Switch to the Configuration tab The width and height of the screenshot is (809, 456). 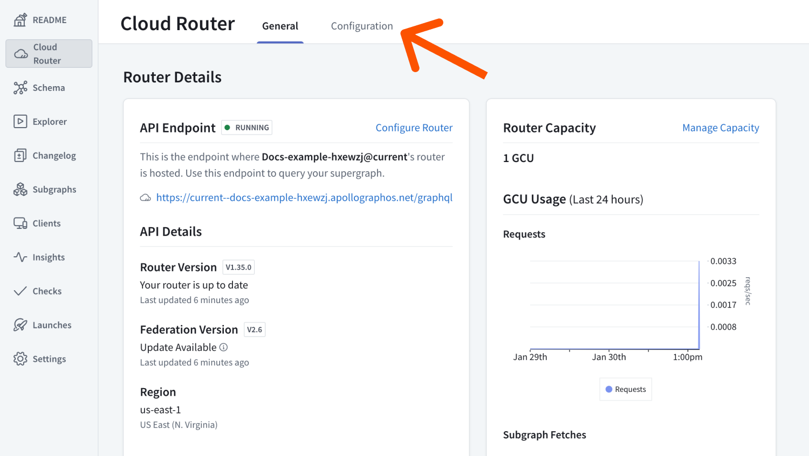(x=362, y=25)
